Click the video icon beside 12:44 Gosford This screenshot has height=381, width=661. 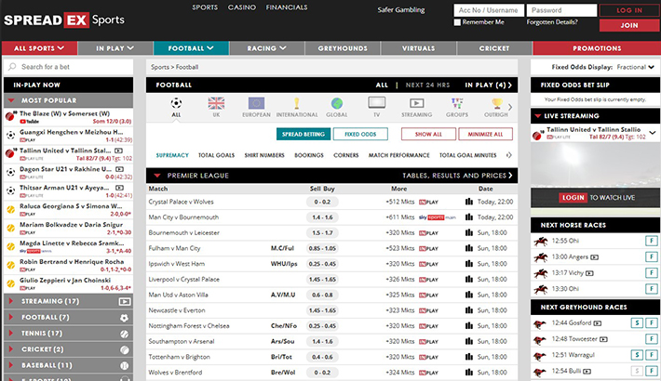[x=598, y=323]
